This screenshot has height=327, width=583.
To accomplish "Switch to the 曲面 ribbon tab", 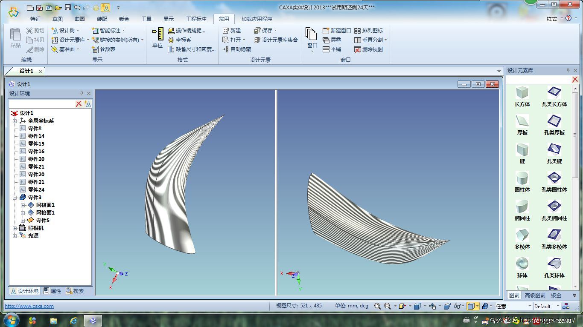I will 80,19.
